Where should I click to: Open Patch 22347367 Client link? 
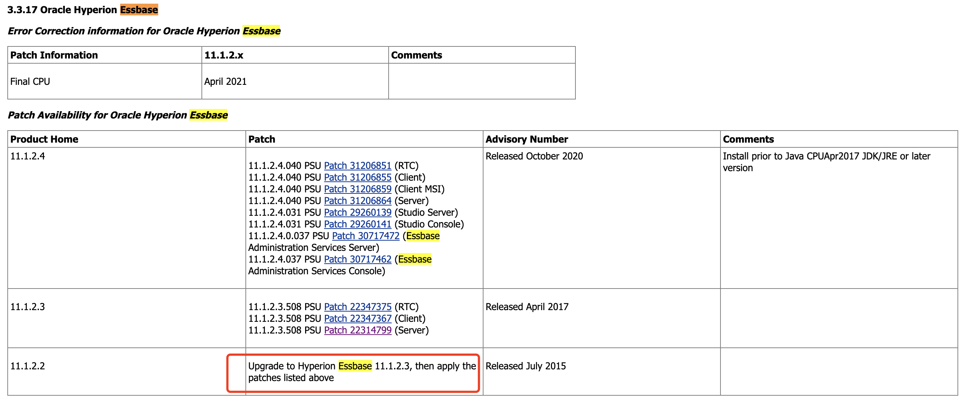357,318
